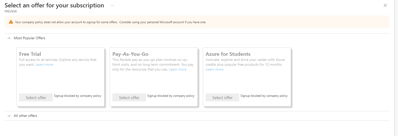Viewport: 398px width, 136px height.
Task: Collapse section using the Most Popular Offers chevron
Action: click(9, 38)
